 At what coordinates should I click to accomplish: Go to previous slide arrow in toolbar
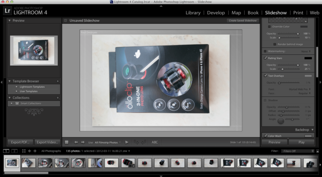pyautogui.click(x=76, y=142)
